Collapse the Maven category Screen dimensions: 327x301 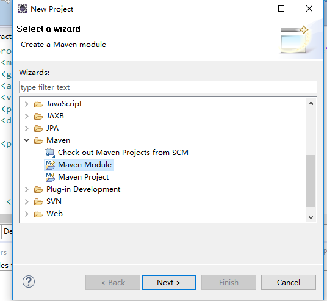[x=26, y=140]
